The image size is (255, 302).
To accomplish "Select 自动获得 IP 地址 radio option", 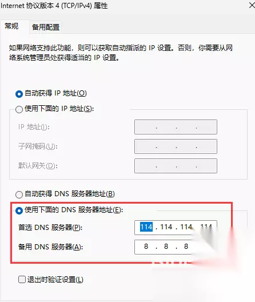I will [x=19, y=94].
